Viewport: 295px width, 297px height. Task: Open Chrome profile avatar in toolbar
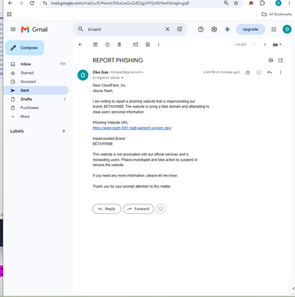point(278,3)
